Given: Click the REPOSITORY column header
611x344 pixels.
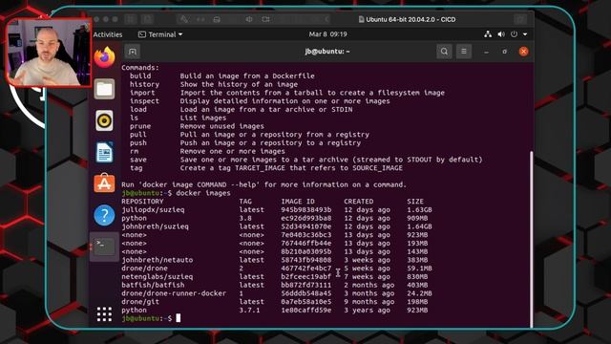Looking at the screenshot, I should (x=142, y=202).
